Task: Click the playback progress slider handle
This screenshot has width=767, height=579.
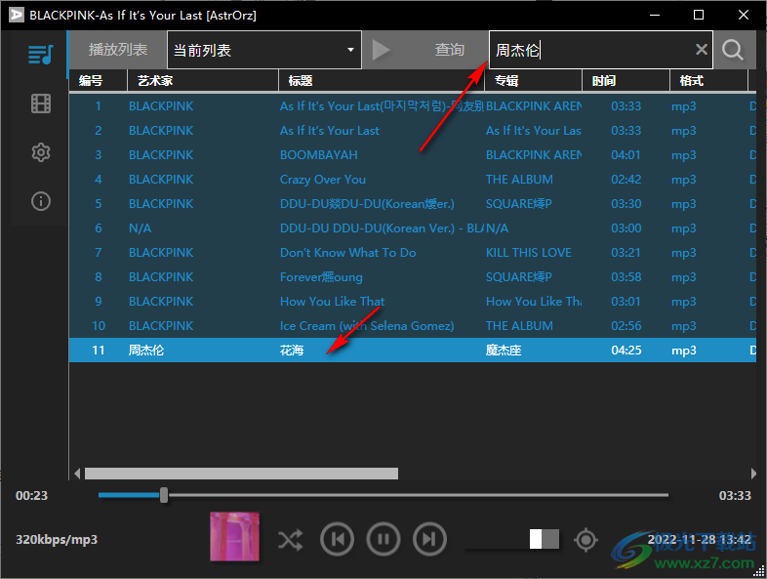Action: [x=164, y=495]
